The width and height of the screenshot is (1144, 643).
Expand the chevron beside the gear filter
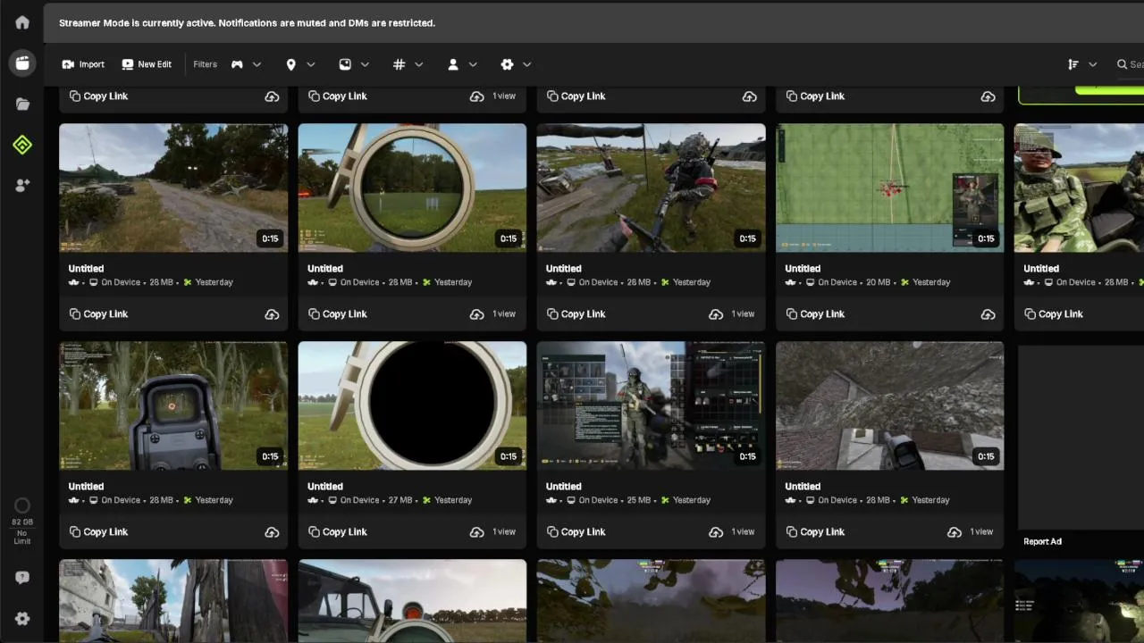[x=526, y=64]
